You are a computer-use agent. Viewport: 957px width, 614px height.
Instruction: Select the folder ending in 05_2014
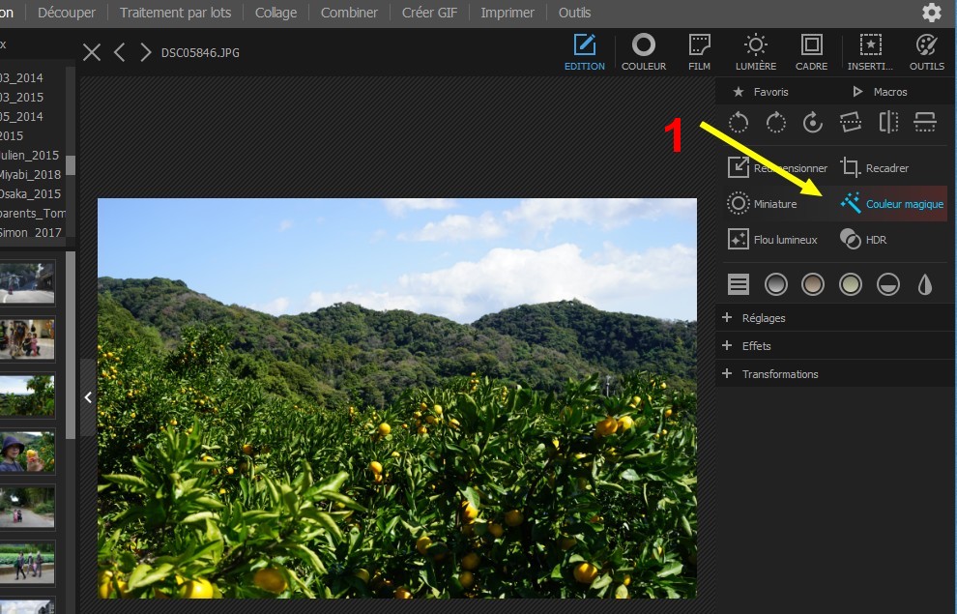(x=22, y=116)
